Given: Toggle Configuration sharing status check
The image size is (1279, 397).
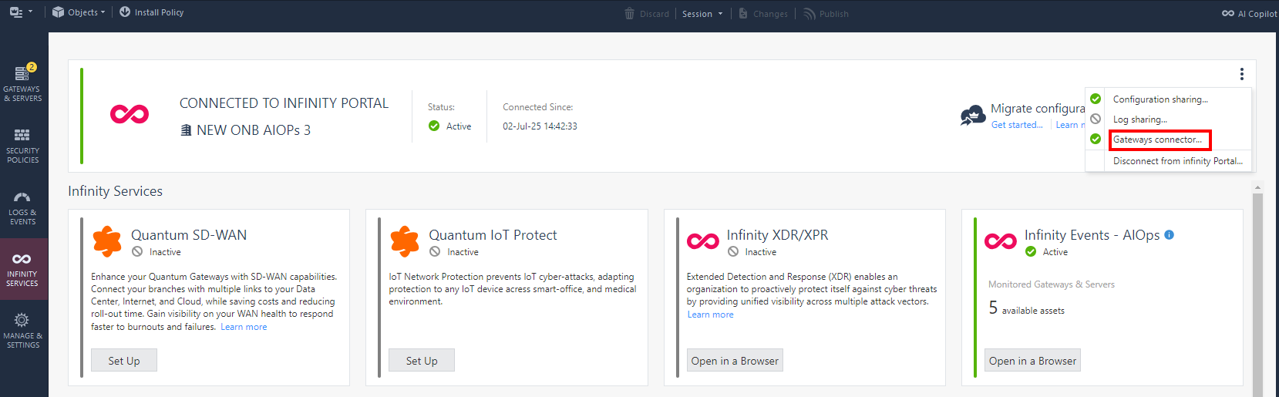Looking at the screenshot, I should coord(1096,99).
